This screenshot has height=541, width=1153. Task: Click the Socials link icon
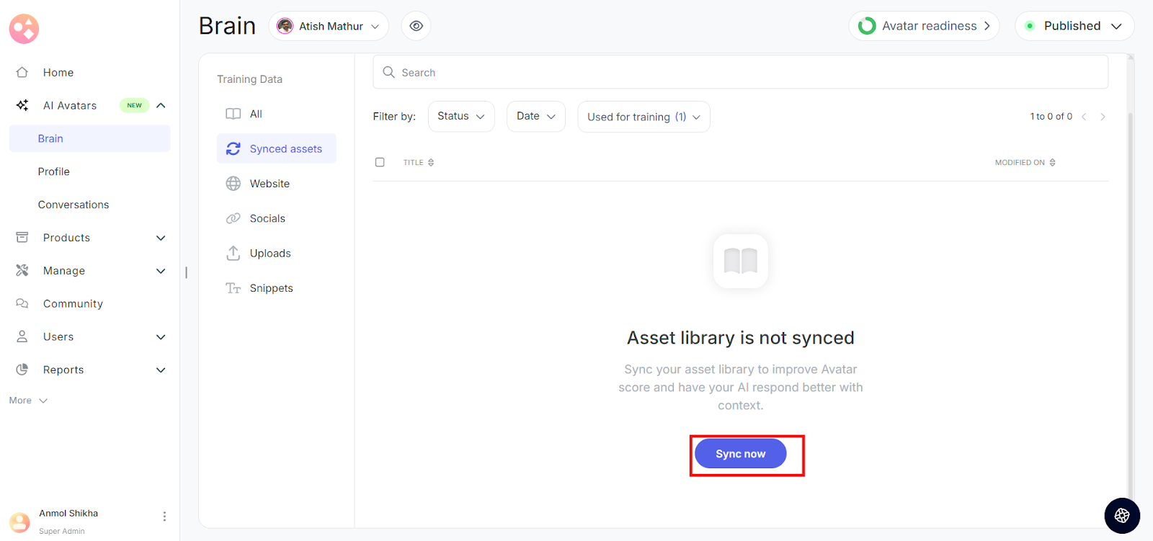[233, 218]
